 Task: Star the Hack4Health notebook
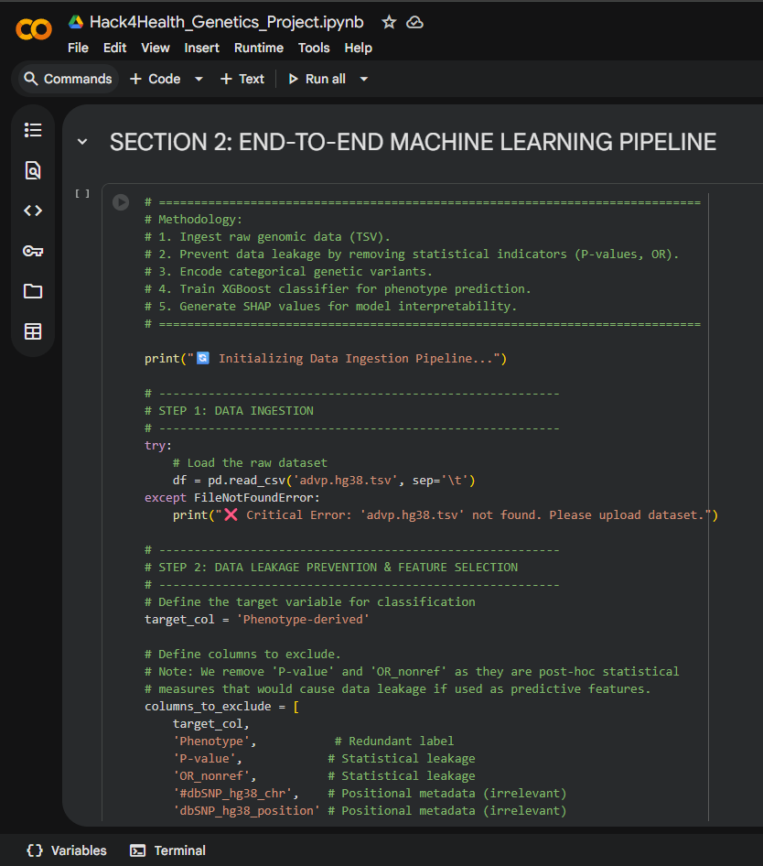click(389, 22)
